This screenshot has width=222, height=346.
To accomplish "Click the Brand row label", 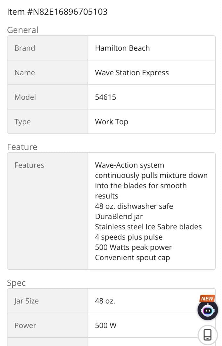I will pos(25,48).
